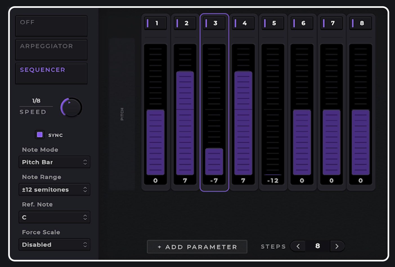Toggle the step 6 indicator off

[x=295, y=23]
